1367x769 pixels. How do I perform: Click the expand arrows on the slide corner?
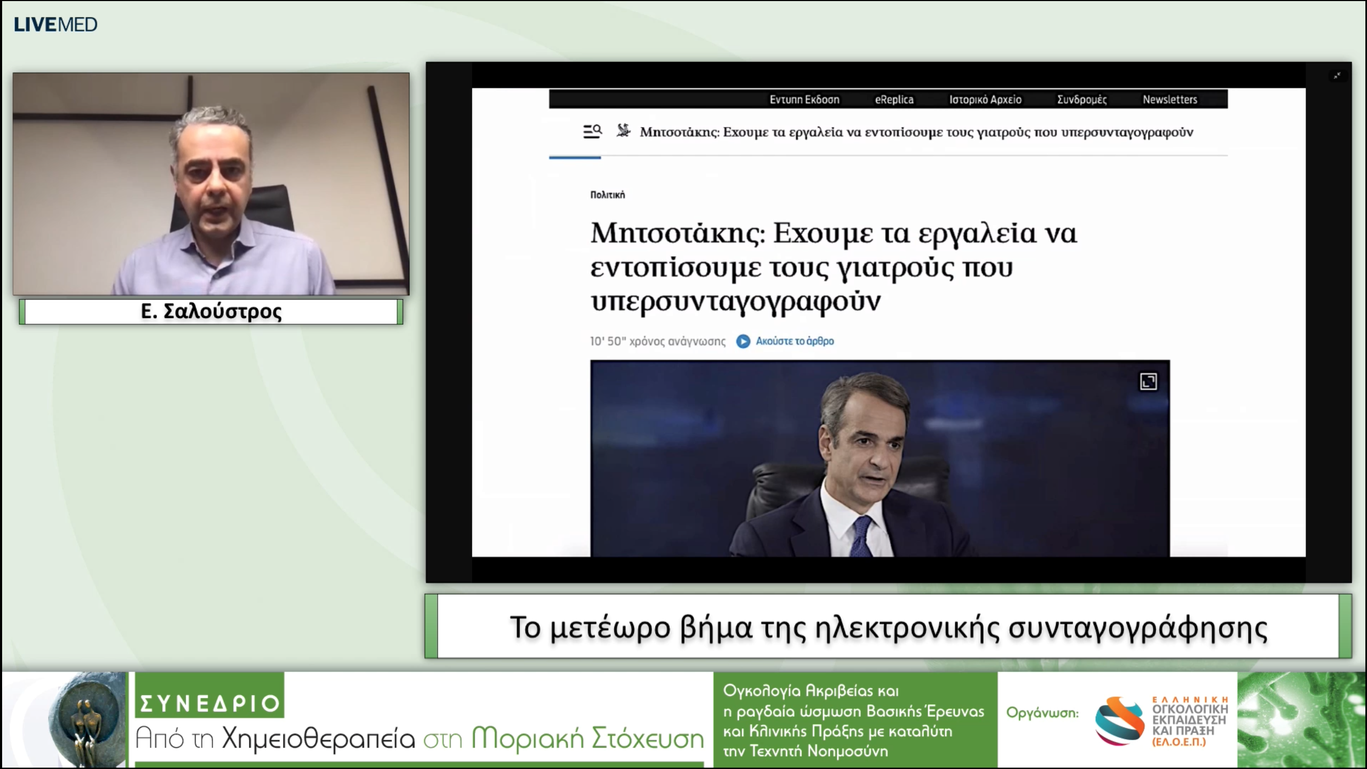[x=1338, y=76]
